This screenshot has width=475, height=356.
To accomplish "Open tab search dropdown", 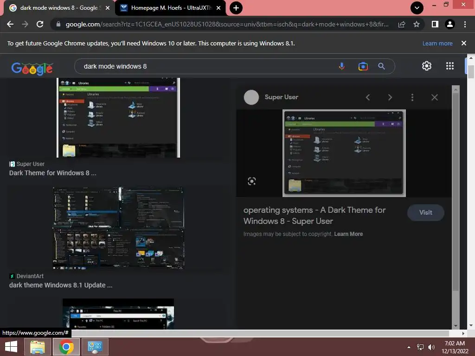I will click(x=417, y=8).
